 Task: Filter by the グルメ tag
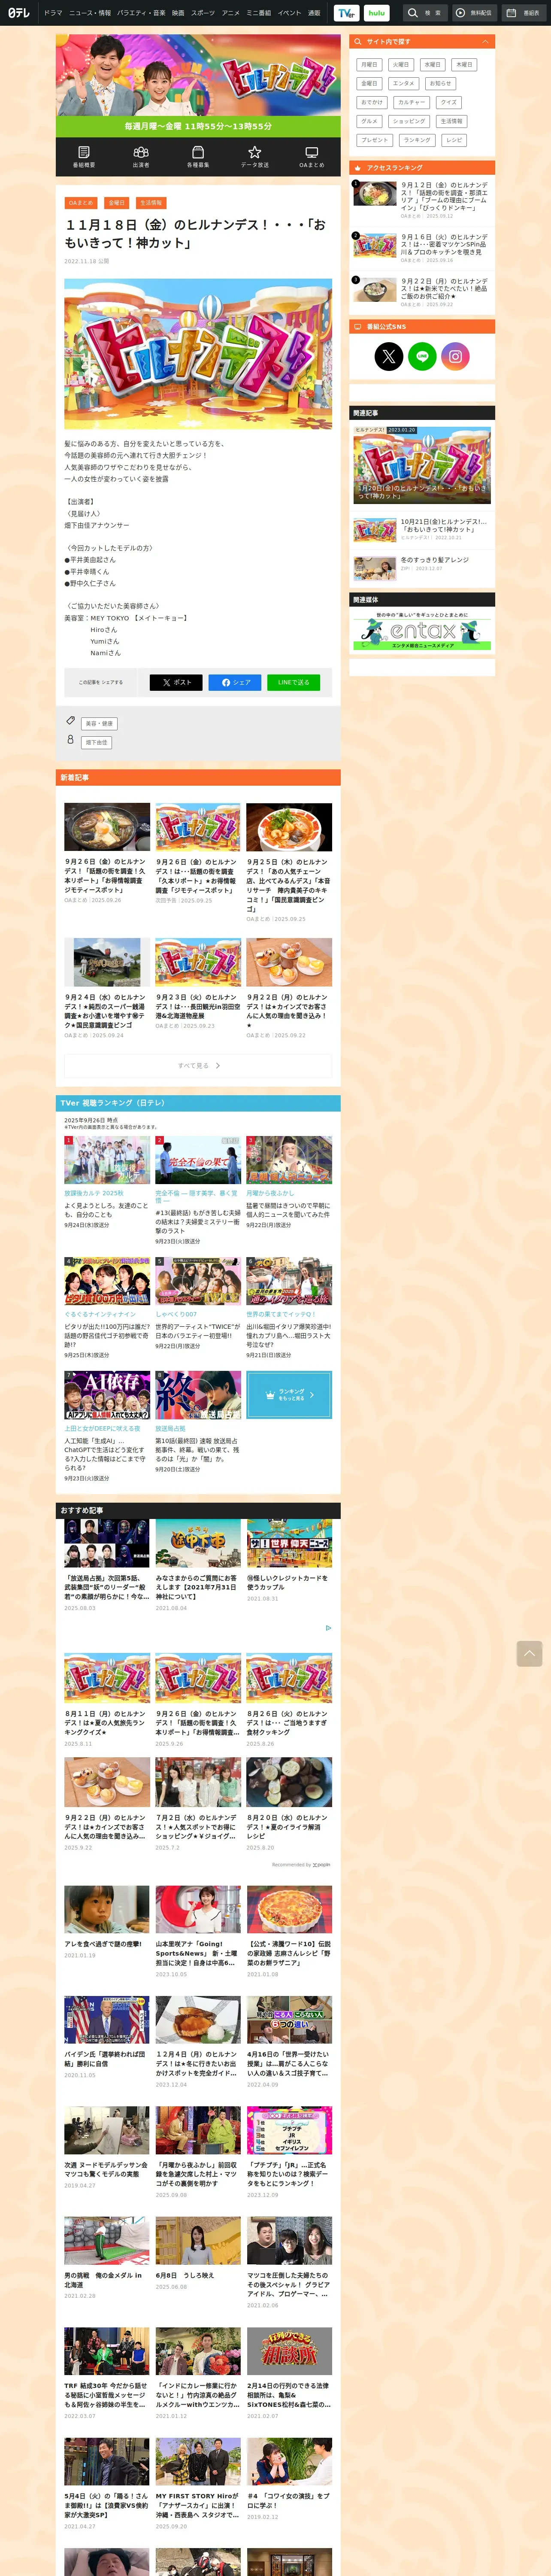(369, 121)
